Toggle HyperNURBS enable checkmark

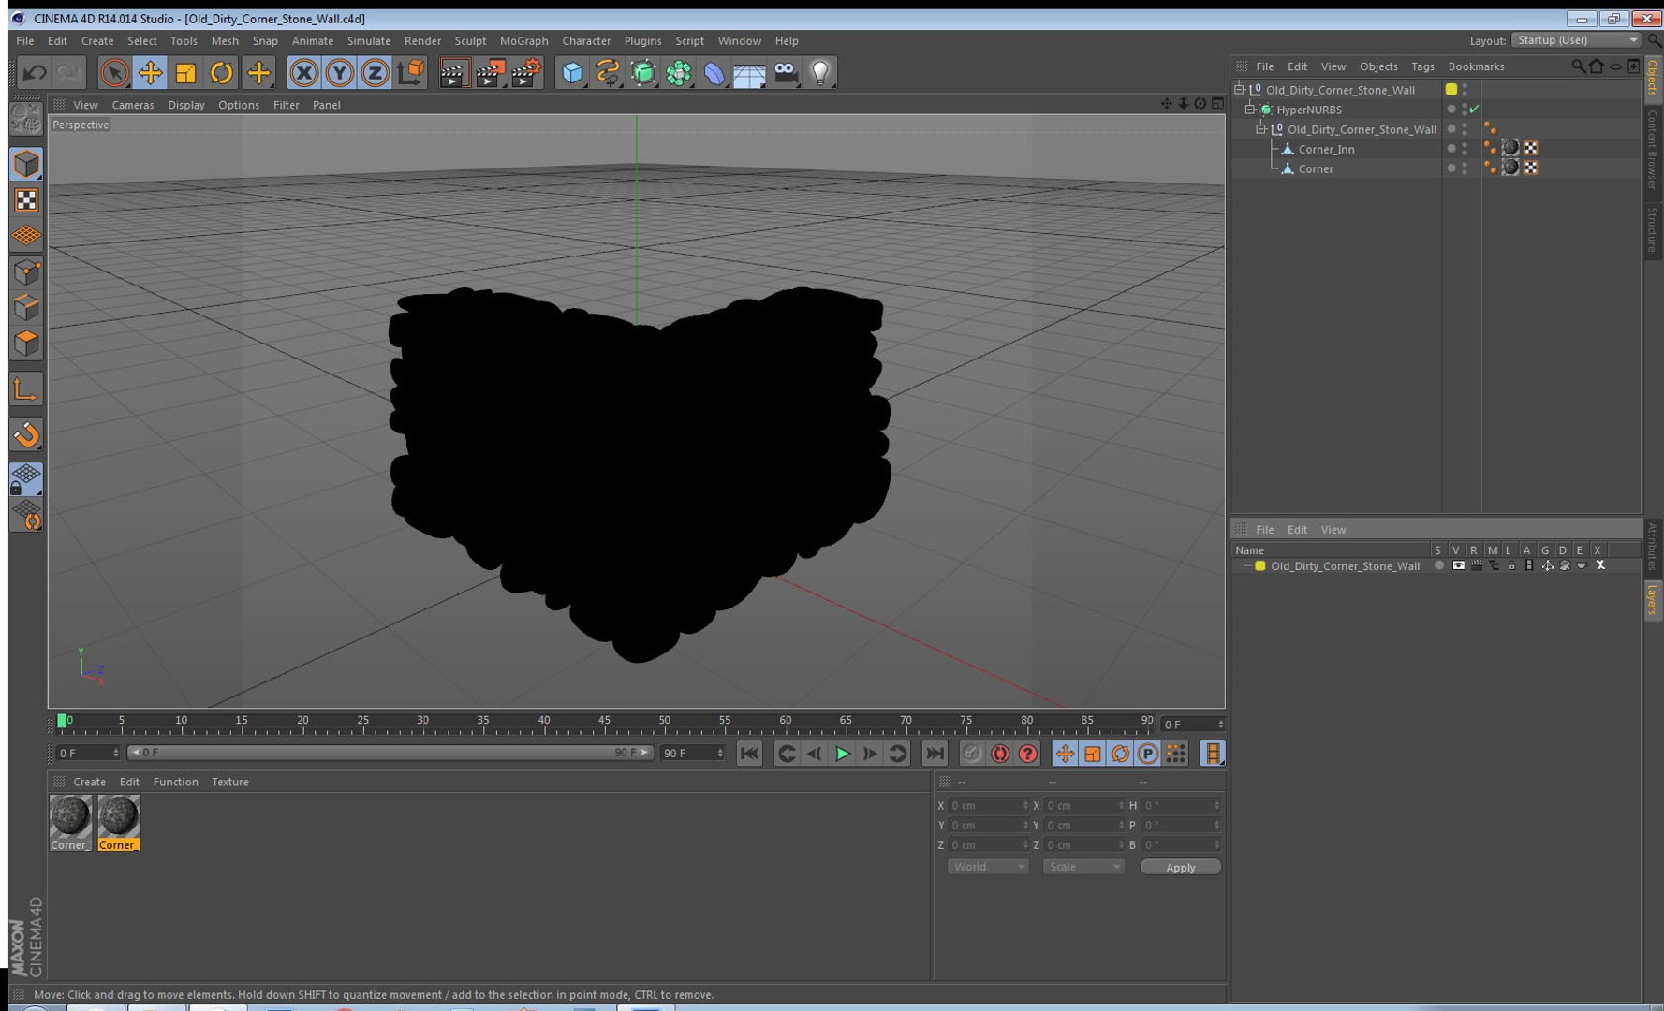click(1474, 110)
